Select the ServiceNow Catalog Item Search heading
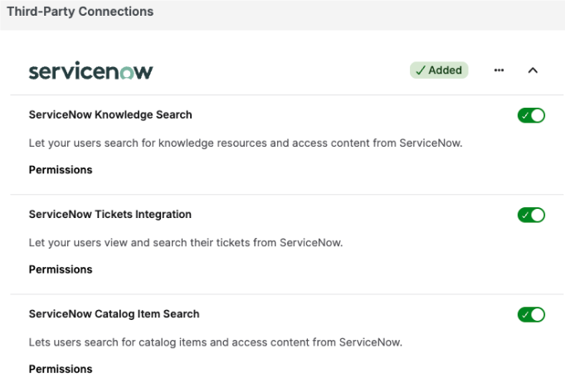Screen dimensions: 565x383 tap(114, 314)
